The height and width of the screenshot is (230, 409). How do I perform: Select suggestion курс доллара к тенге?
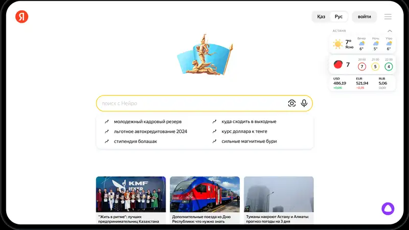pyautogui.click(x=244, y=131)
